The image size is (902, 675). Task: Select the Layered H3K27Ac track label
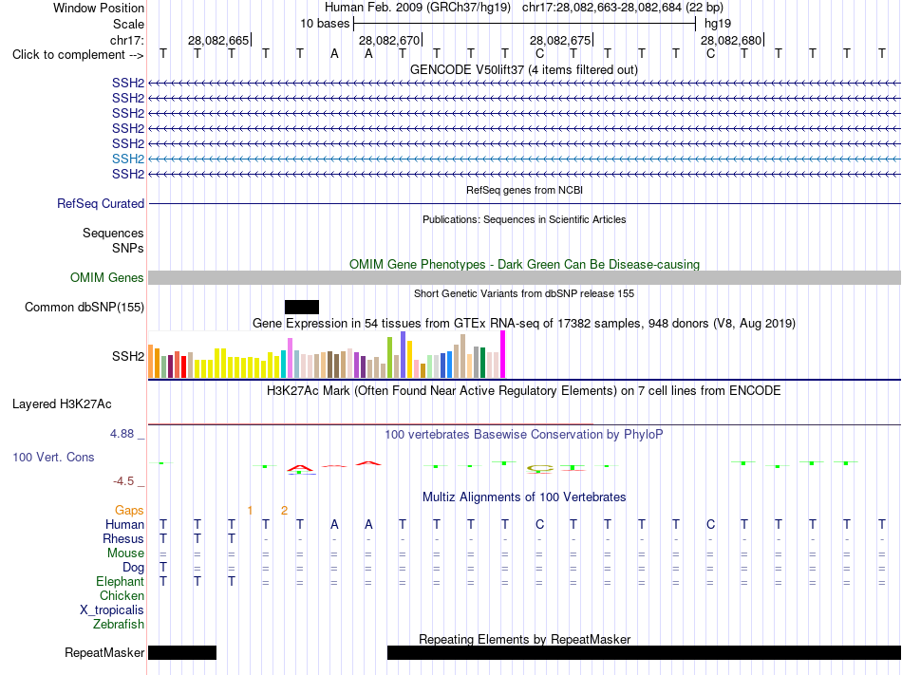click(62, 404)
